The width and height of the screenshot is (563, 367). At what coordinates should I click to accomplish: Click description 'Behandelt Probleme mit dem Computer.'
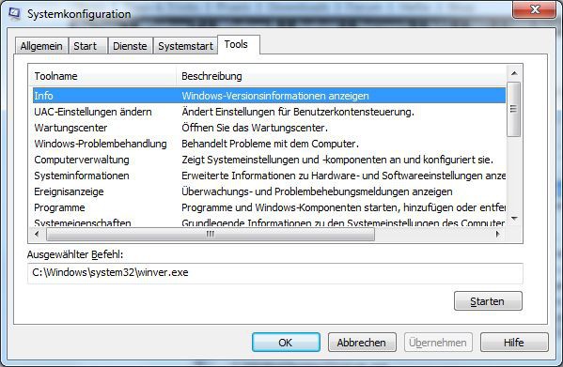[x=270, y=144]
